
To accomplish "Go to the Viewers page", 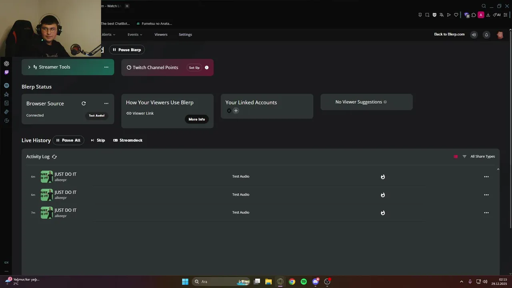I will 161,35.
